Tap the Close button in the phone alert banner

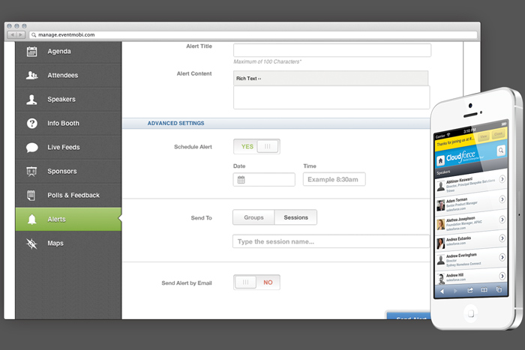pyautogui.click(x=498, y=134)
